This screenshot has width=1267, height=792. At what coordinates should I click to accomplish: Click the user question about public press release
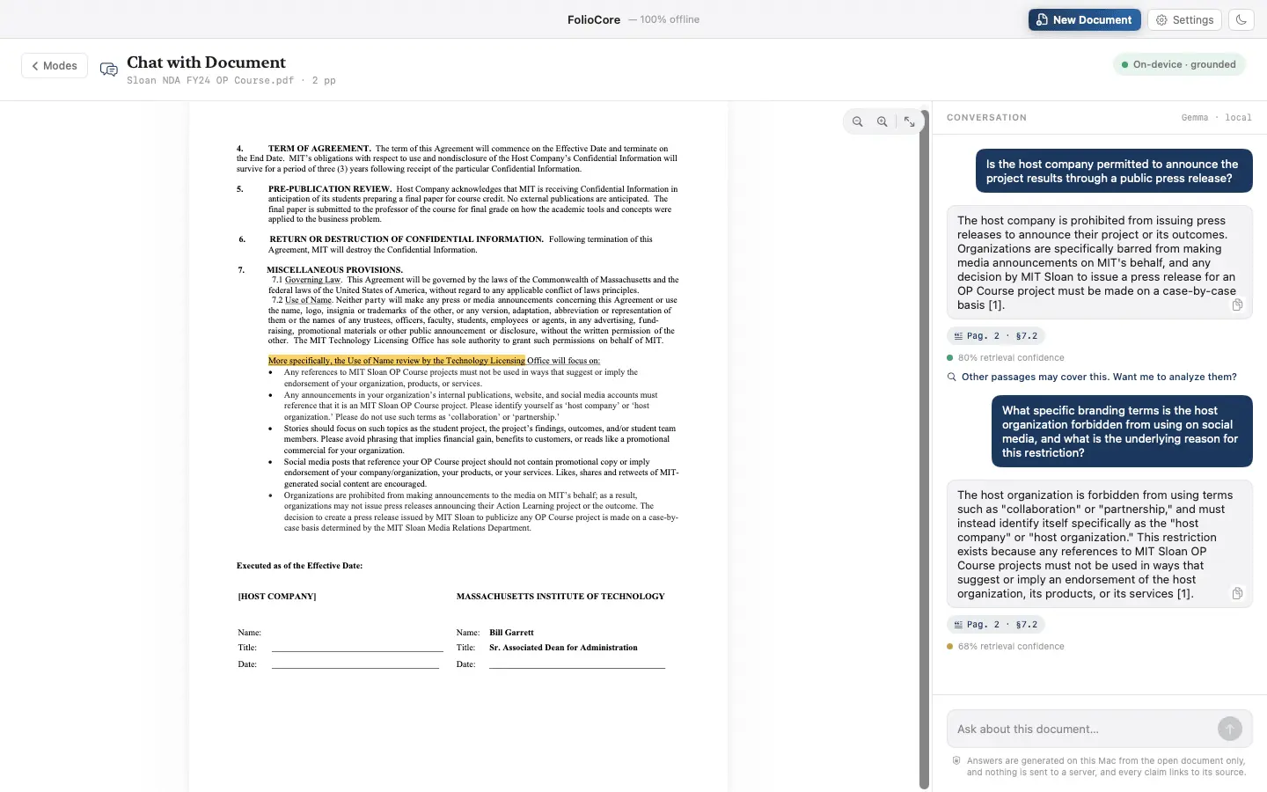click(1112, 171)
